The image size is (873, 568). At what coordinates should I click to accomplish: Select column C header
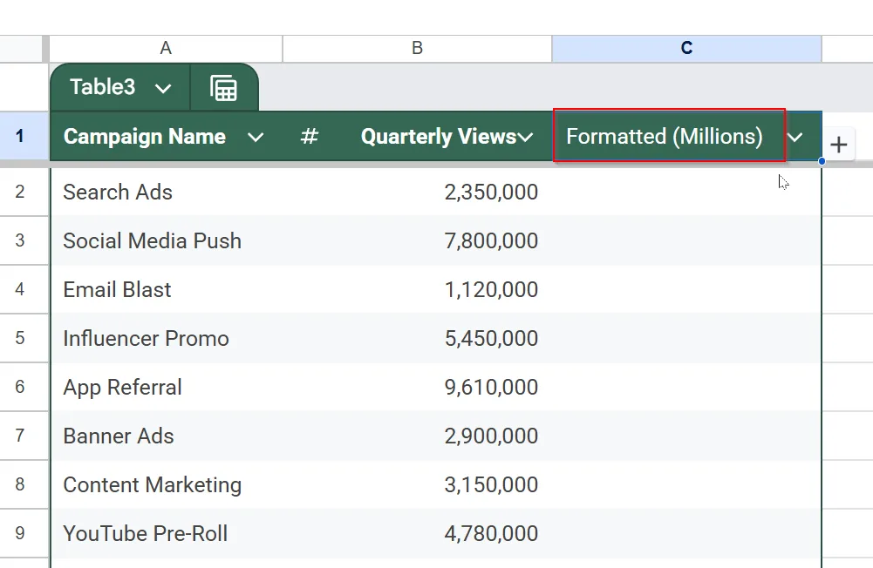pos(686,49)
